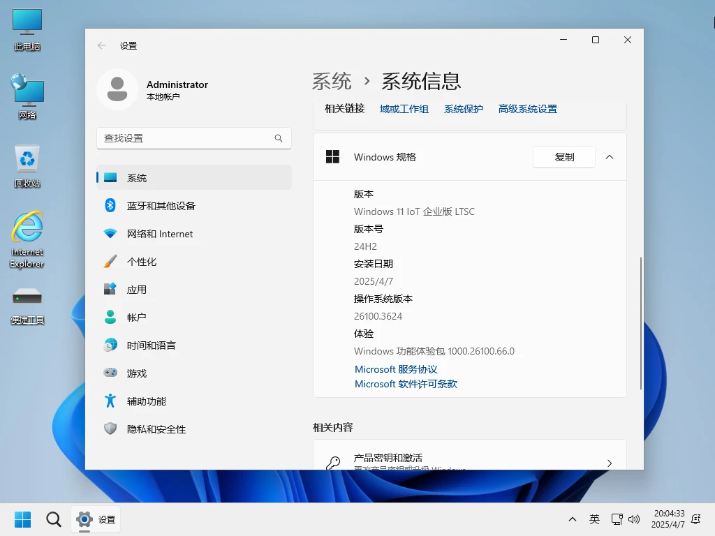Click 系统 breadcrumb in the header
Screen dimensions: 715x536
coord(332,82)
